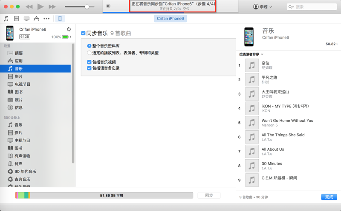341x211 pixels.
Task: Click the sidebar vertical scrollbar
Action: (x=73, y=103)
